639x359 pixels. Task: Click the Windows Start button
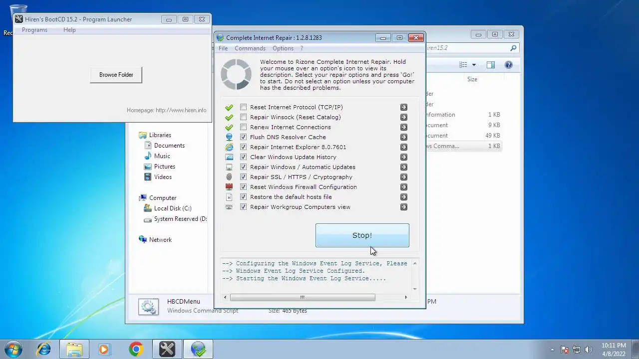pyautogui.click(x=13, y=349)
